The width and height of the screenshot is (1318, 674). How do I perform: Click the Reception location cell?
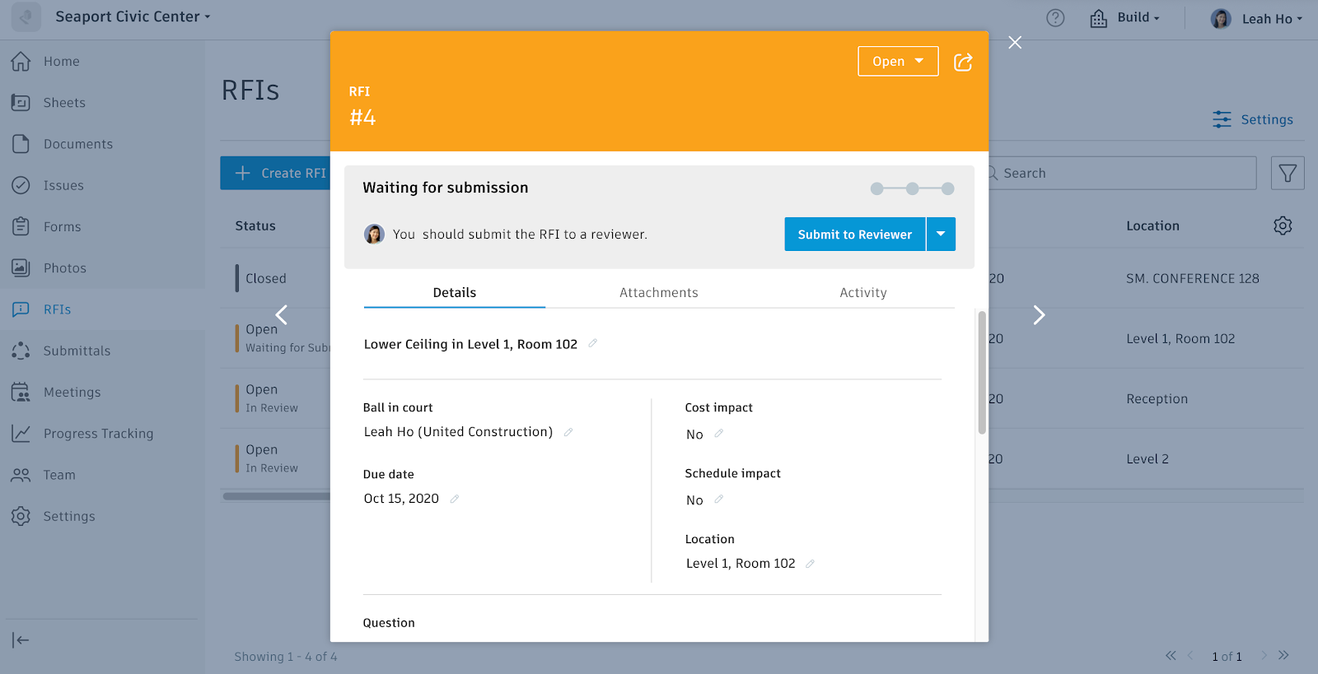click(1157, 398)
